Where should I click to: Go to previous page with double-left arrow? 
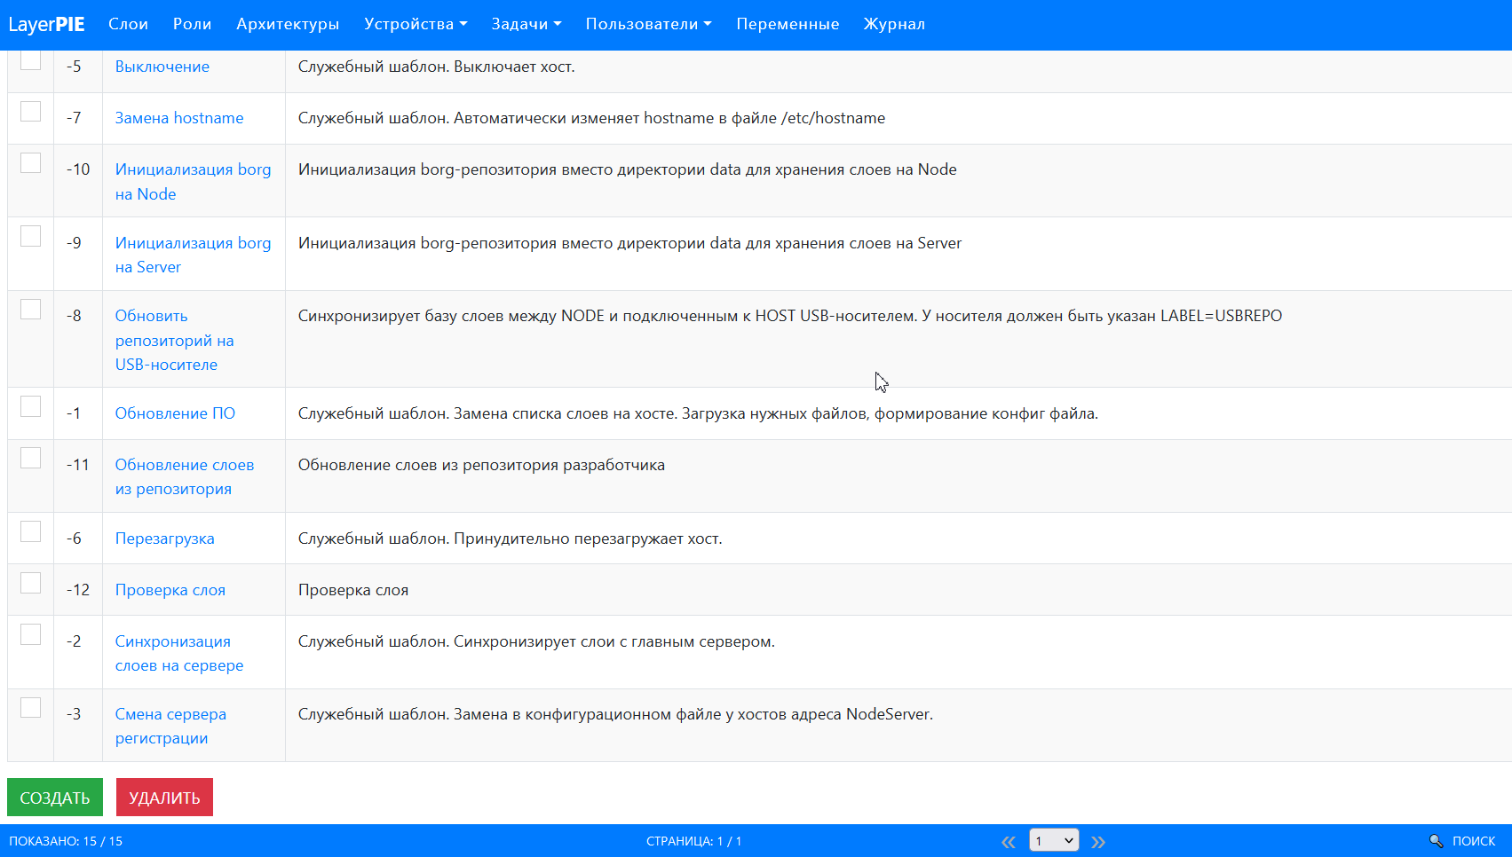tap(1008, 840)
